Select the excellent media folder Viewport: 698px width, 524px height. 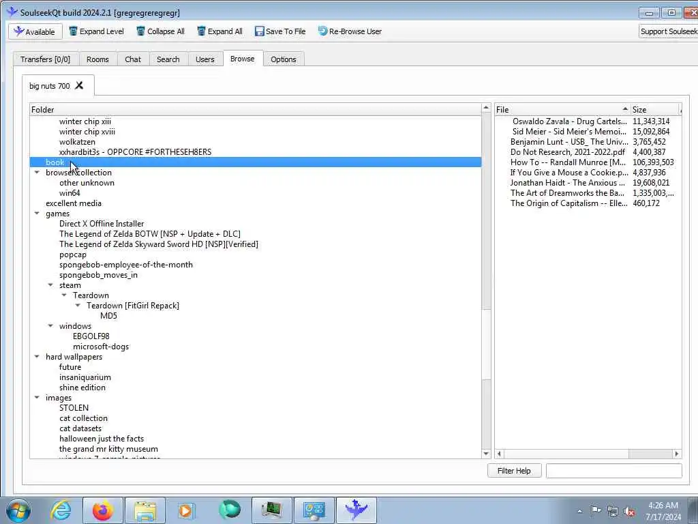point(74,203)
